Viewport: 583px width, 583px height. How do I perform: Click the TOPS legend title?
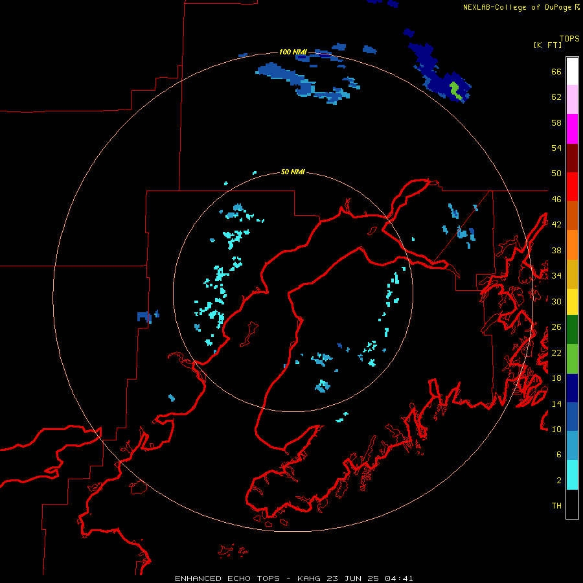[x=569, y=38]
